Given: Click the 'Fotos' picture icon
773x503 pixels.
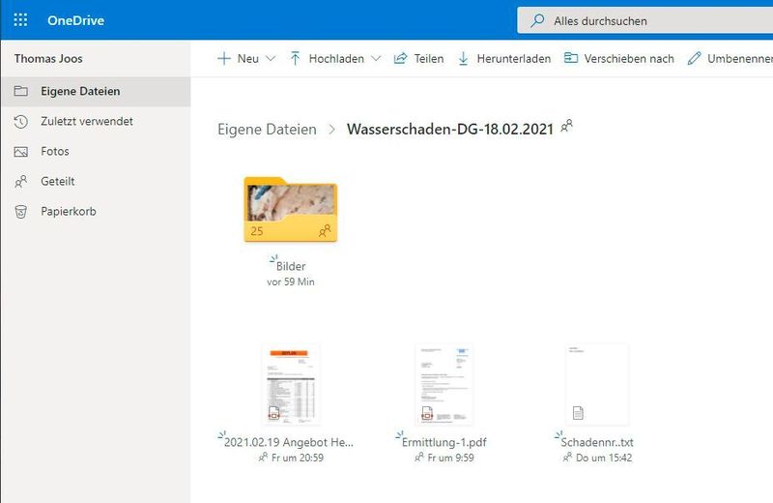Looking at the screenshot, I should tap(20, 152).
